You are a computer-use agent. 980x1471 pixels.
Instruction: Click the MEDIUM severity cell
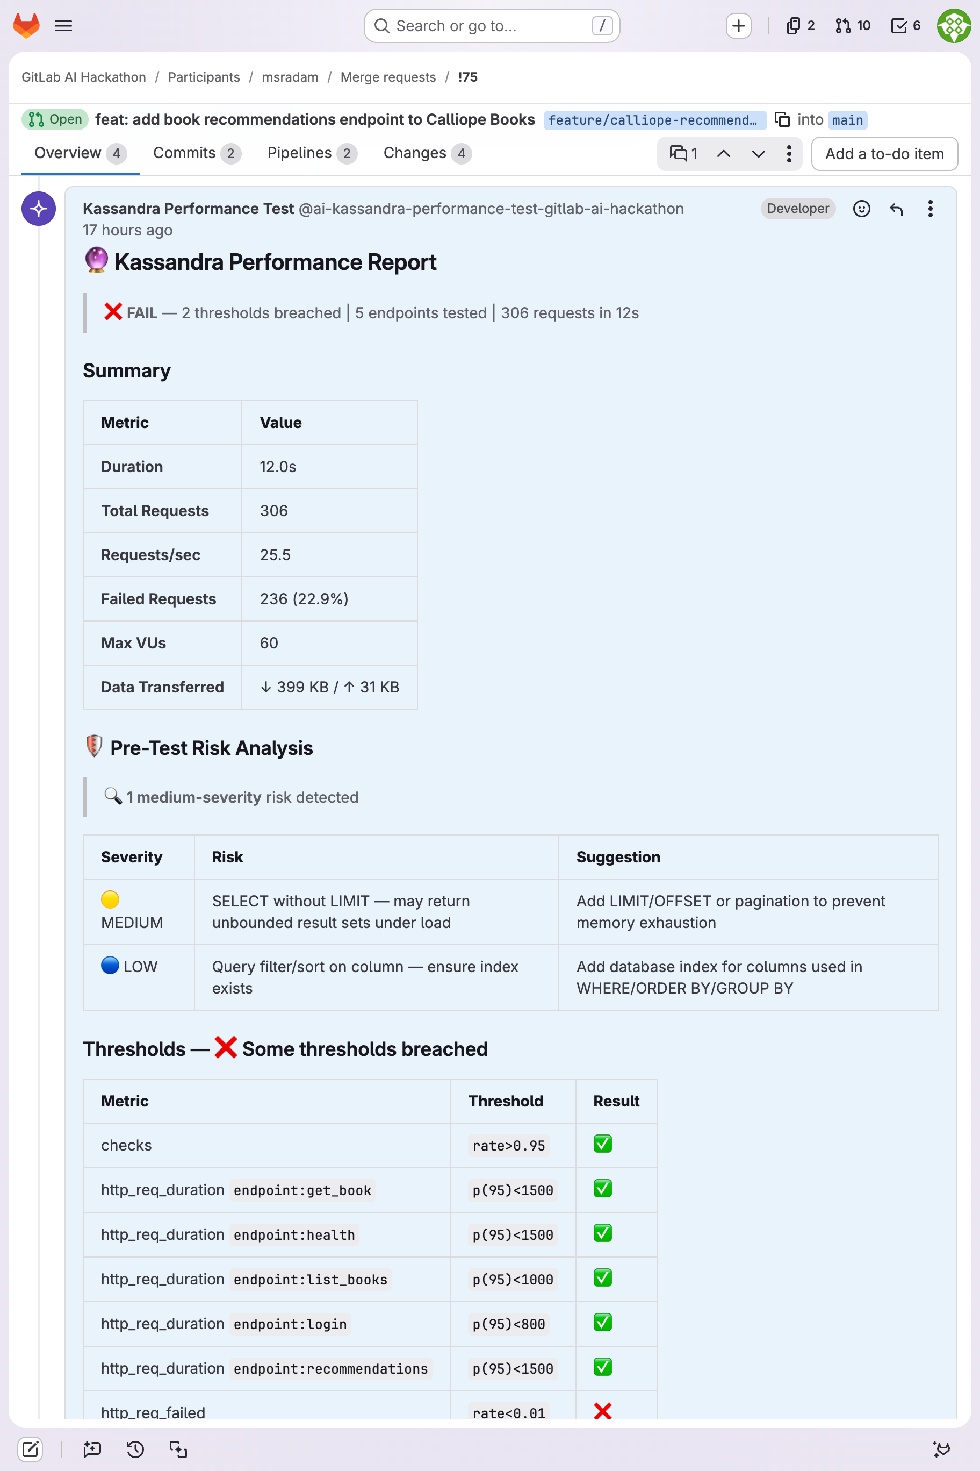tap(138, 911)
